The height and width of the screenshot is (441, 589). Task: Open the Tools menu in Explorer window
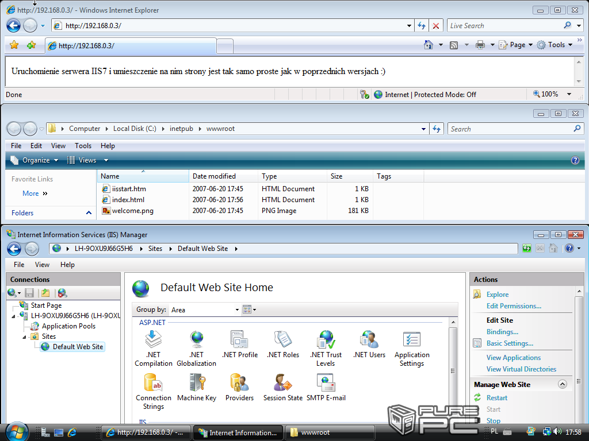83,146
